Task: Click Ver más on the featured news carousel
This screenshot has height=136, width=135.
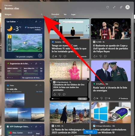Action: point(82,99)
